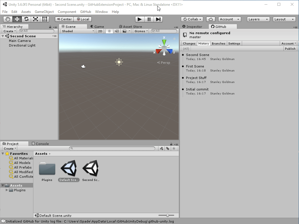The image size is (299, 224).
Task: Search by type icon in Project
Action: coord(162,148)
